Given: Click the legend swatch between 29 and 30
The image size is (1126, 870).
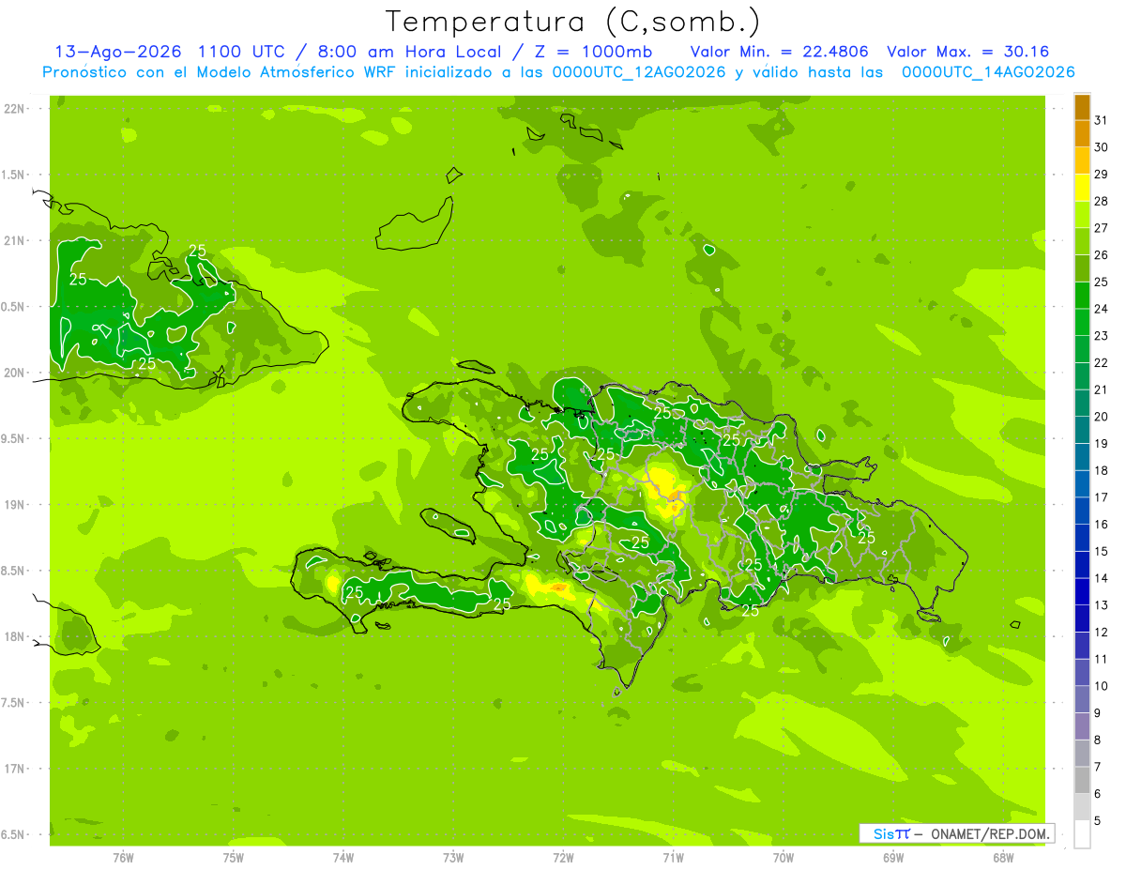Looking at the screenshot, I should (1082, 160).
